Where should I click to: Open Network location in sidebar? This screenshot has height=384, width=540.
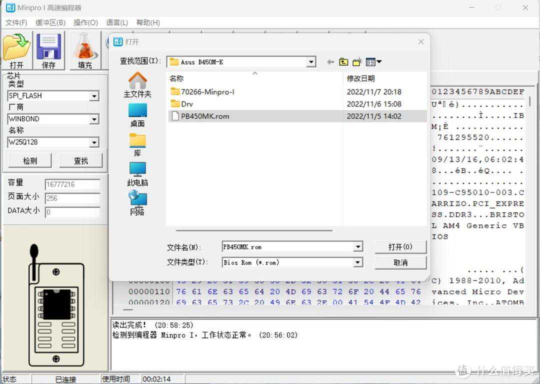137,203
